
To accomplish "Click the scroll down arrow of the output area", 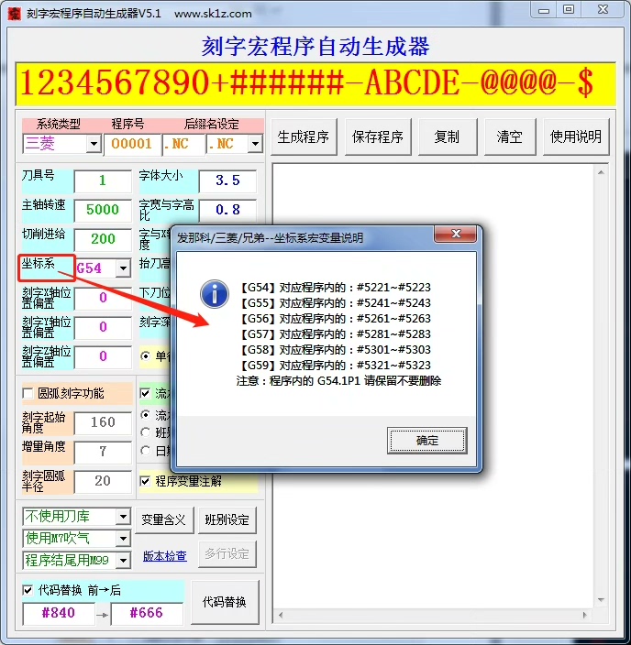I will (x=601, y=600).
